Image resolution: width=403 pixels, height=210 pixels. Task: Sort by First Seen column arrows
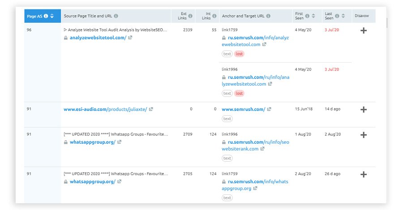pos(313,16)
